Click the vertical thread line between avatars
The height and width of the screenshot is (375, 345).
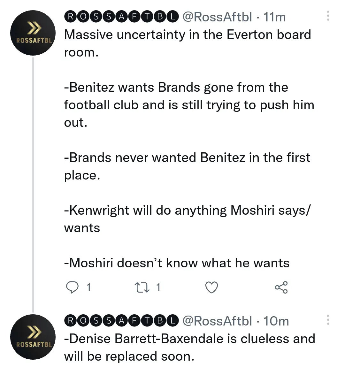click(x=33, y=185)
